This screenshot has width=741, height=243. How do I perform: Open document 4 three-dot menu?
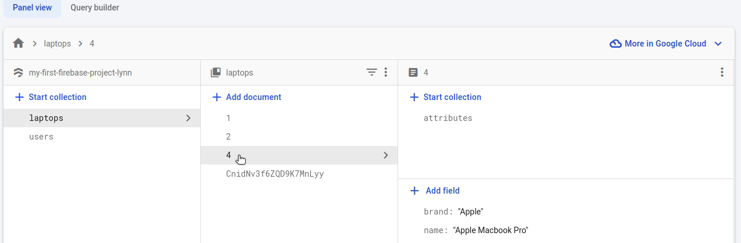point(722,73)
